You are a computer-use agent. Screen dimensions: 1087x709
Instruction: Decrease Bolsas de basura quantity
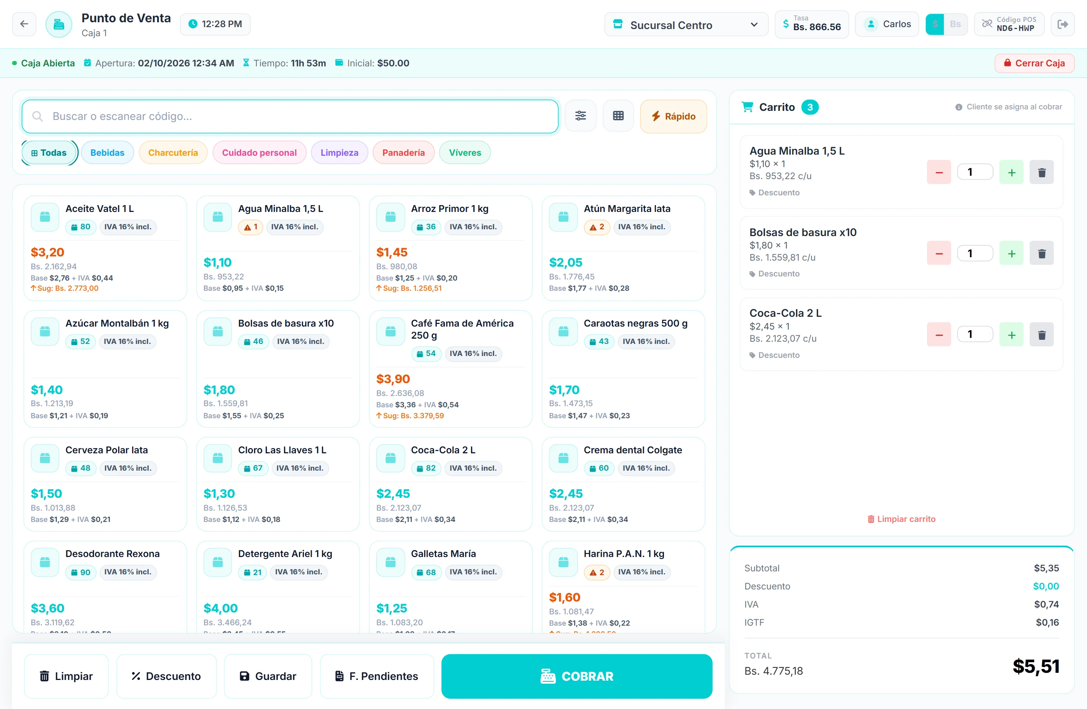[939, 253]
